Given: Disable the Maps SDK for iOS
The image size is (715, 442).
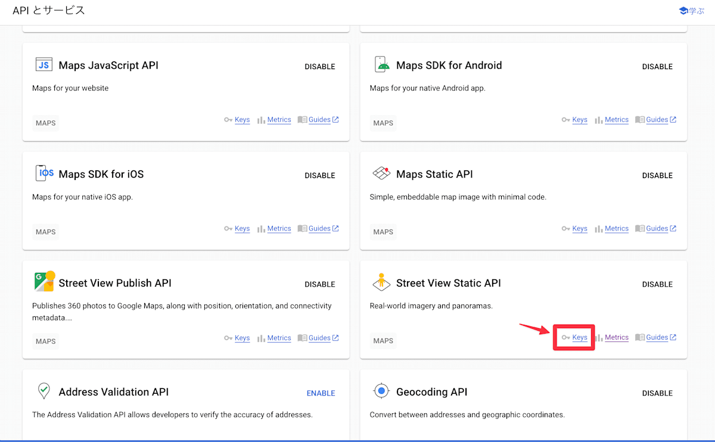Looking at the screenshot, I should click(320, 176).
